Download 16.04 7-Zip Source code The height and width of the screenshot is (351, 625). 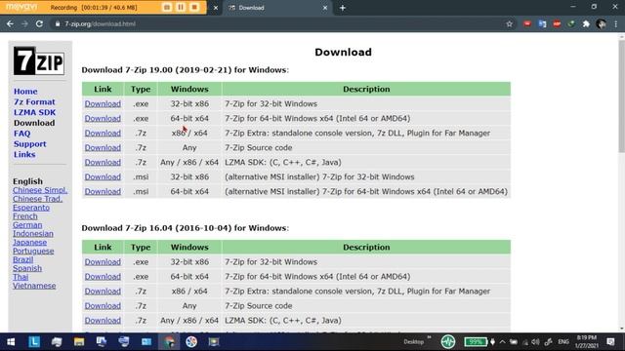(103, 306)
